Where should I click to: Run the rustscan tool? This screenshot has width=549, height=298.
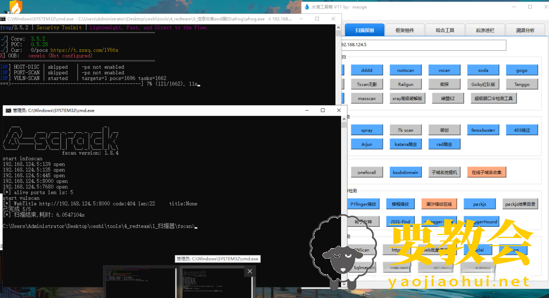(406, 70)
